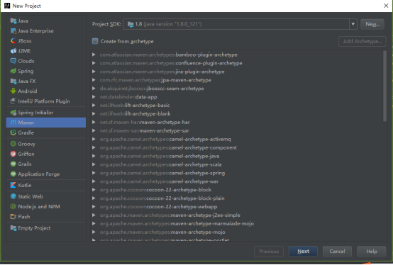
Task: Click the Kotlin icon
Action: (x=13, y=185)
